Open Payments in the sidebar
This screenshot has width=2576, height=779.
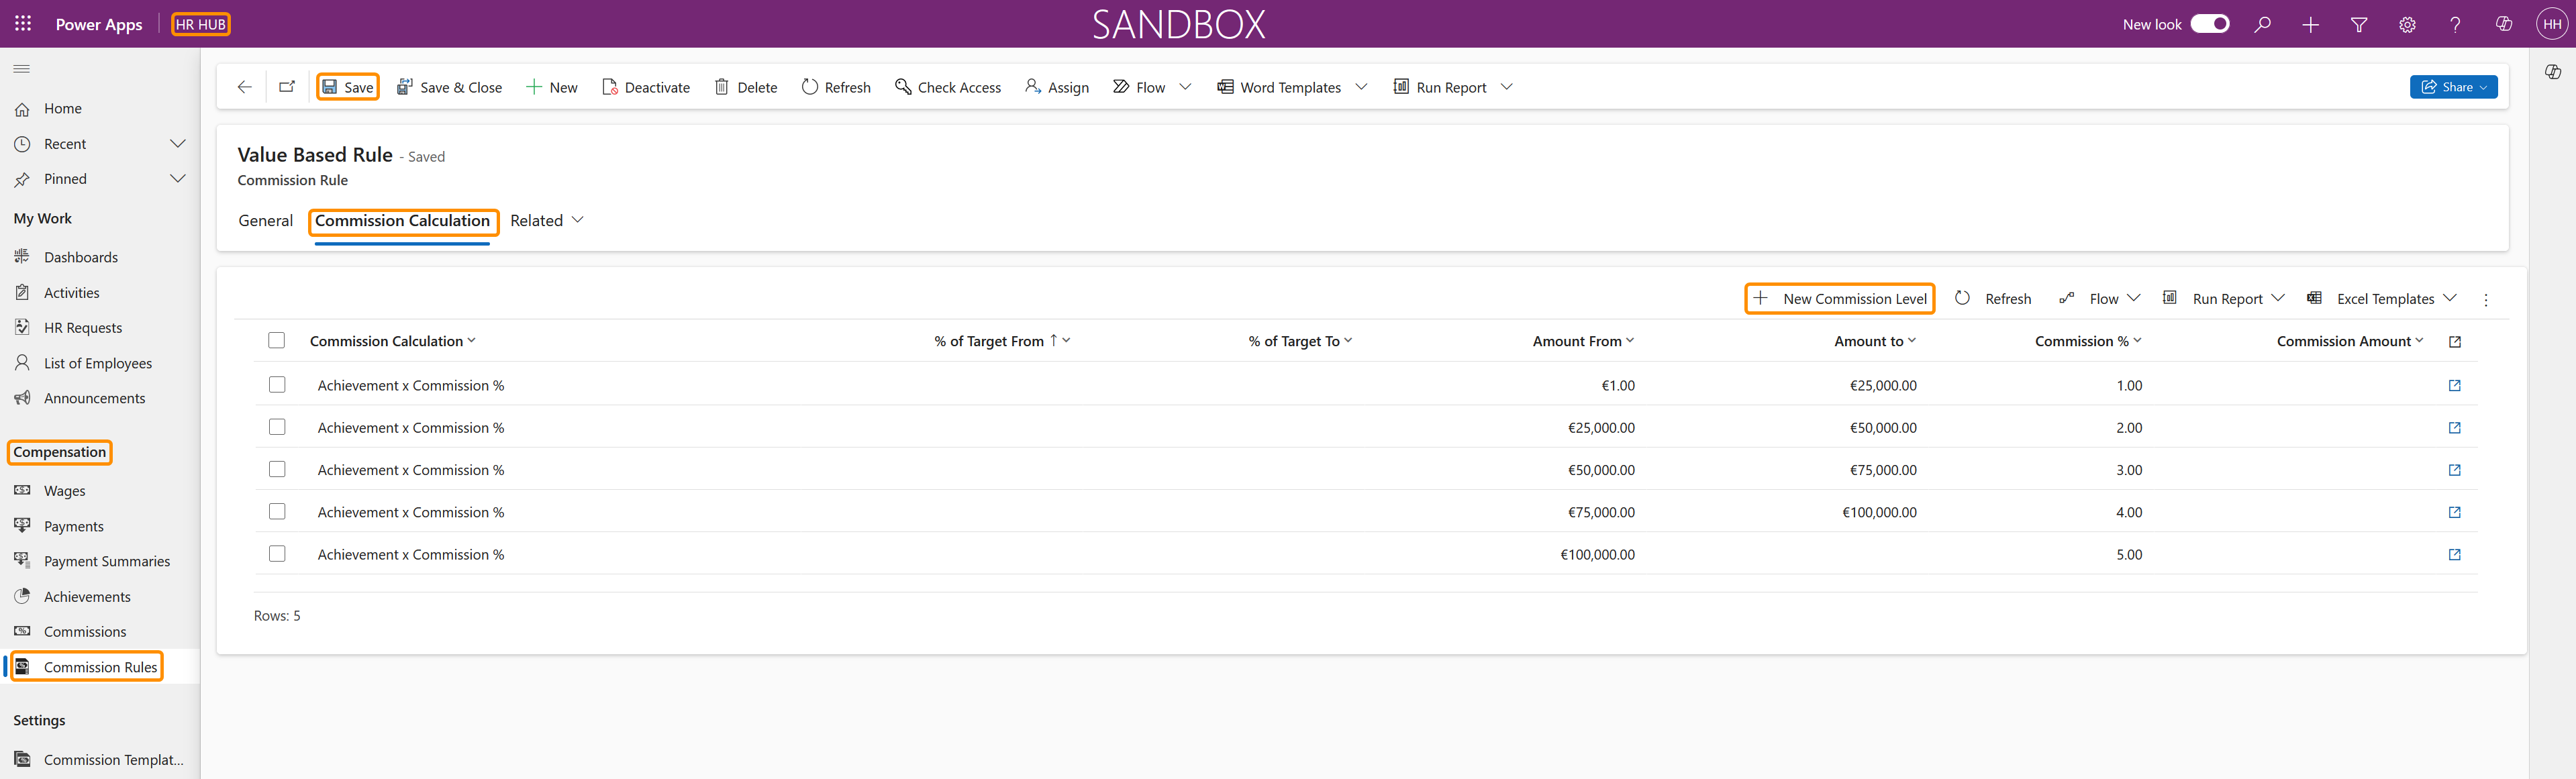(74, 526)
